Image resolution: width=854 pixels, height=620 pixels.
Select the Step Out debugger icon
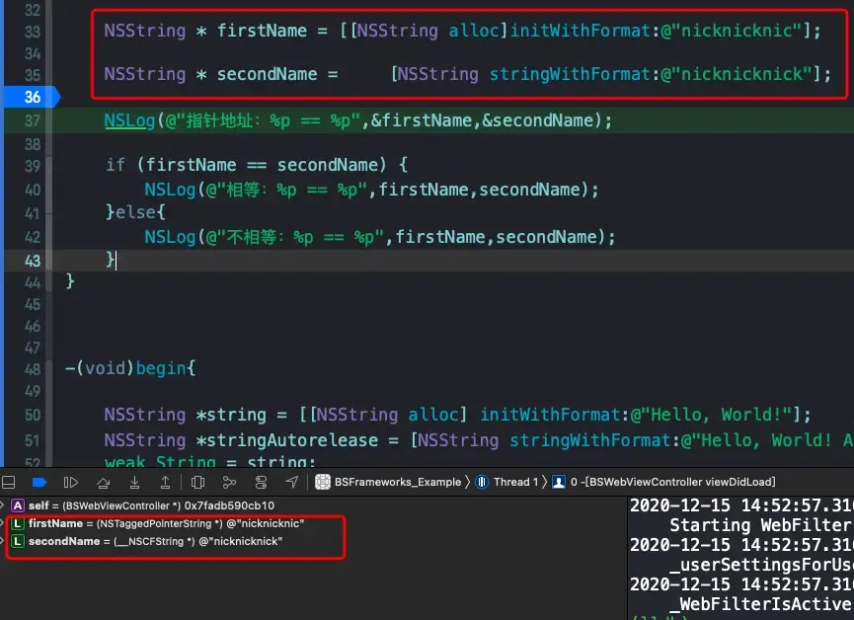[165, 482]
